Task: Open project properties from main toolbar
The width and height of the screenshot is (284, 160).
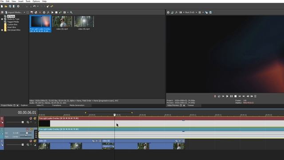Action: point(18,6)
